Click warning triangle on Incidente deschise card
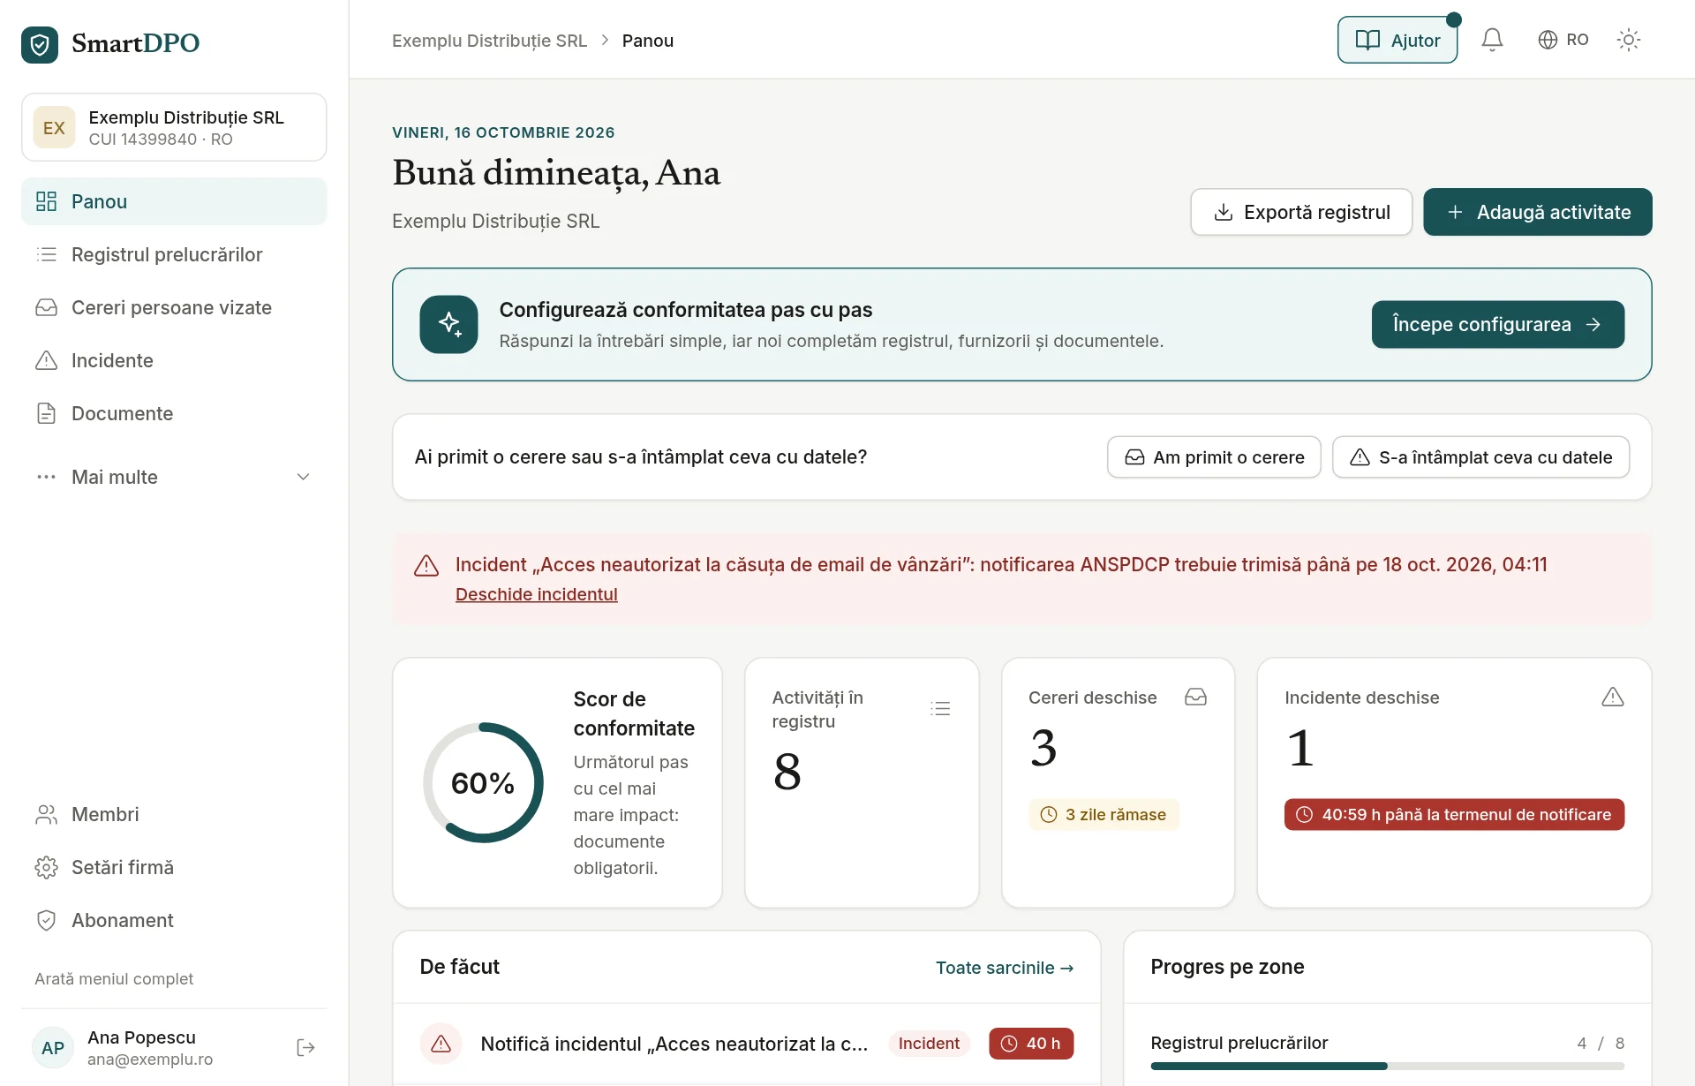The height and width of the screenshot is (1086, 1695). click(1613, 698)
